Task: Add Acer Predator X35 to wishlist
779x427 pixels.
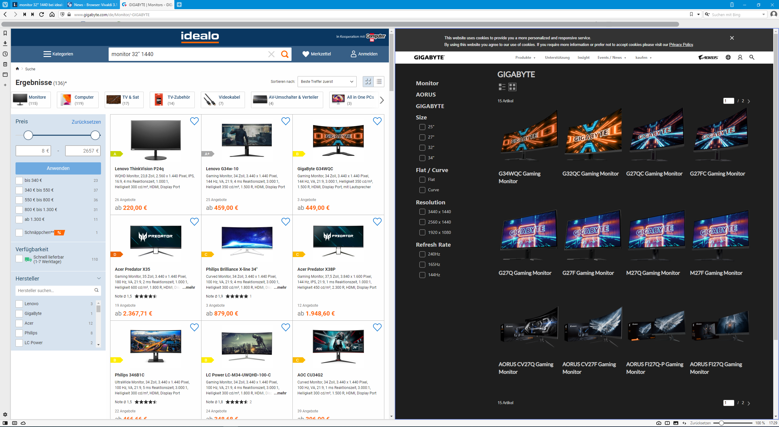Action: 194,222
